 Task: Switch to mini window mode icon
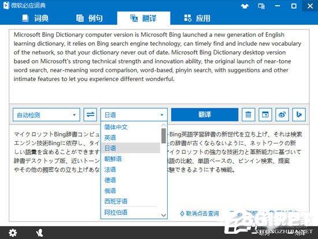pos(261,6)
